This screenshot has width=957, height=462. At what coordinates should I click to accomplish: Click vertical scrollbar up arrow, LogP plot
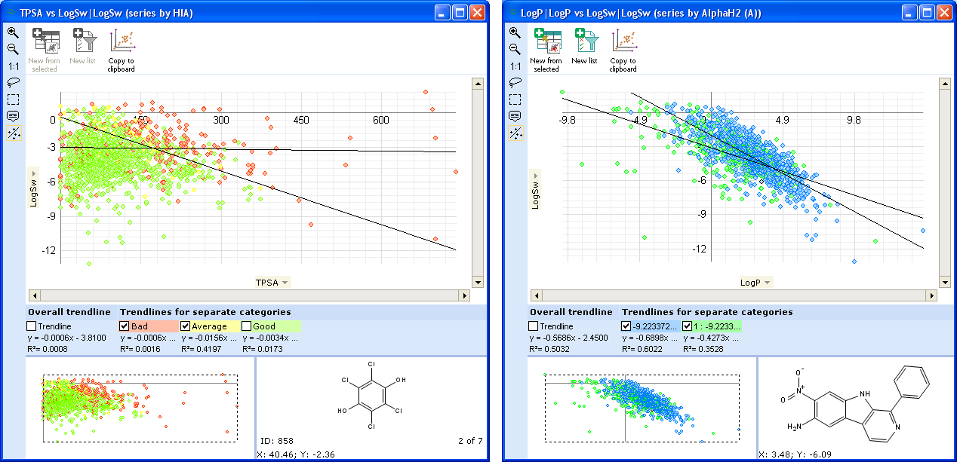(x=945, y=84)
